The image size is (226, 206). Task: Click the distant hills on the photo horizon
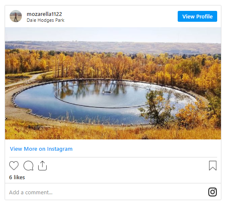(x=113, y=47)
